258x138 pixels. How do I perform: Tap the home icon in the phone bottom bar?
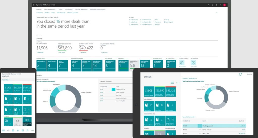click(x=8, y=130)
